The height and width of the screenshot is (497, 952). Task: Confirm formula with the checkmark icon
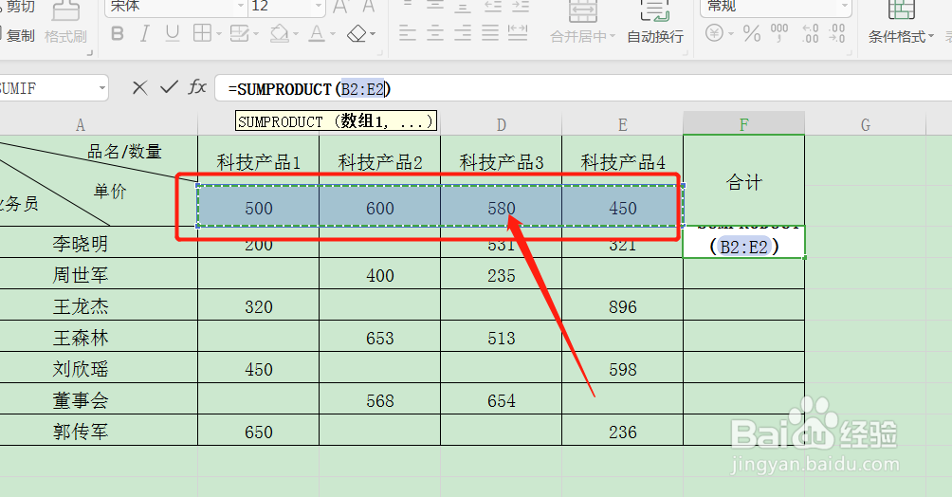pyautogui.click(x=169, y=87)
